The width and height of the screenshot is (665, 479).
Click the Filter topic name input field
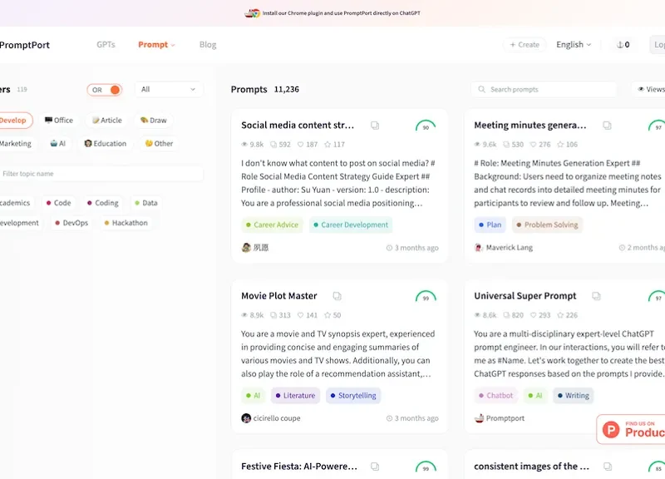point(100,172)
